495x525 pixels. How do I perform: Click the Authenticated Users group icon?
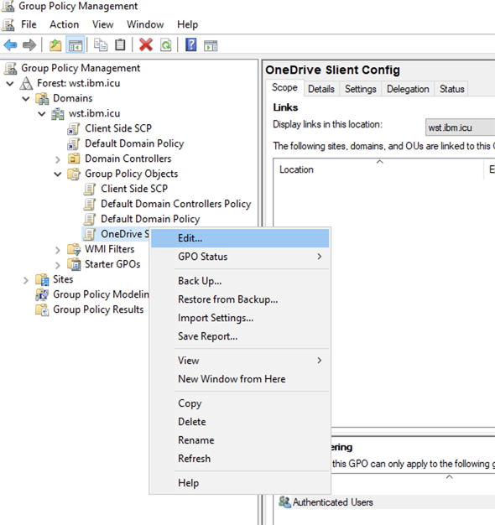(284, 502)
